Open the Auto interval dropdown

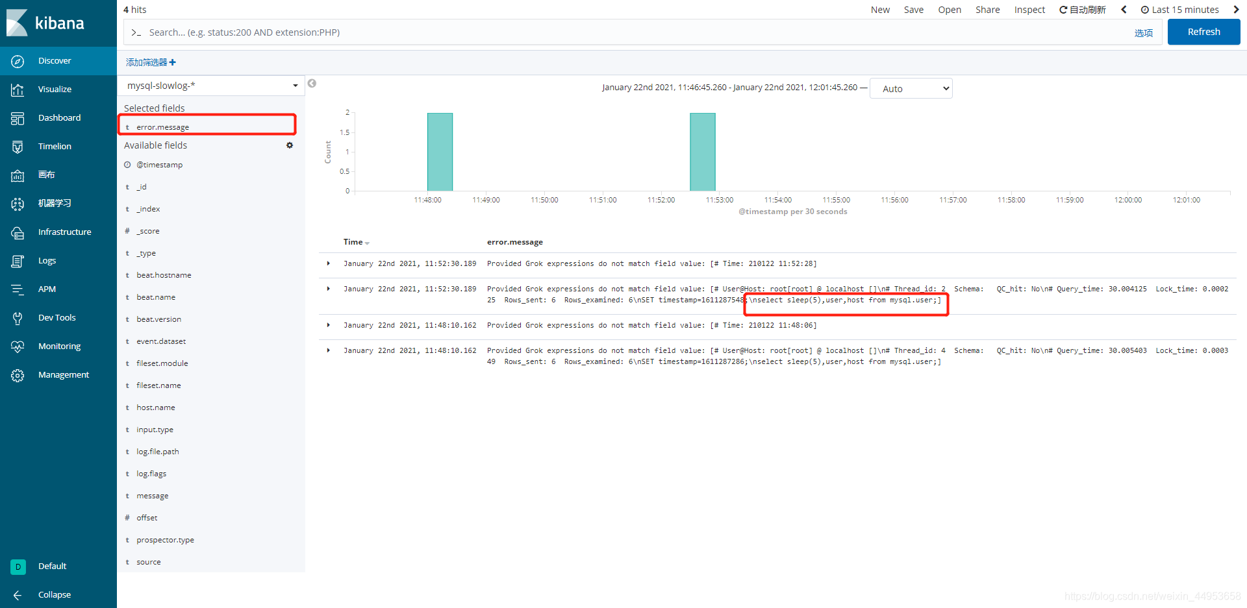[911, 89]
